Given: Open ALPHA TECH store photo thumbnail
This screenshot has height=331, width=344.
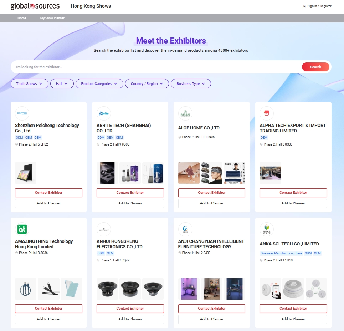Looking at the screenshot, I should (x=270, y=173).
